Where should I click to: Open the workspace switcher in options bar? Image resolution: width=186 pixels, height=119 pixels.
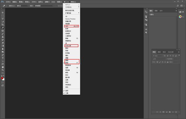182,6
